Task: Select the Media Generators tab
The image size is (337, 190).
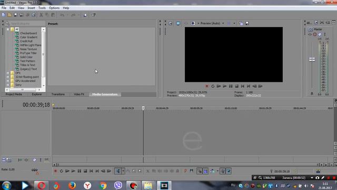Action: (x=105, y=94)
